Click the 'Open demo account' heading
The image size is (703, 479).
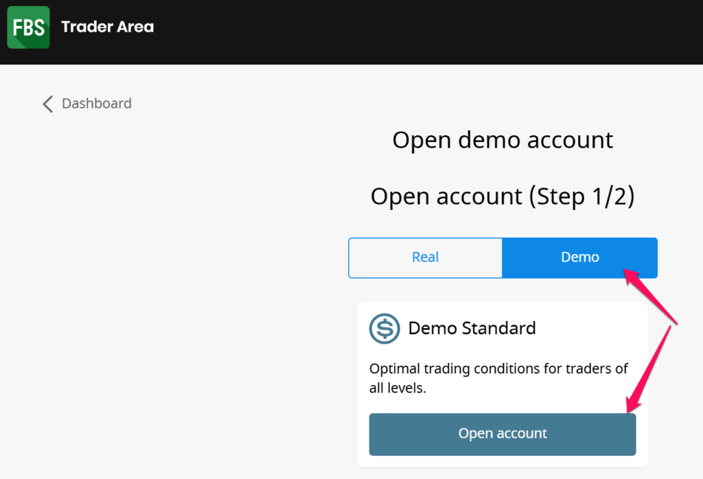503,140
